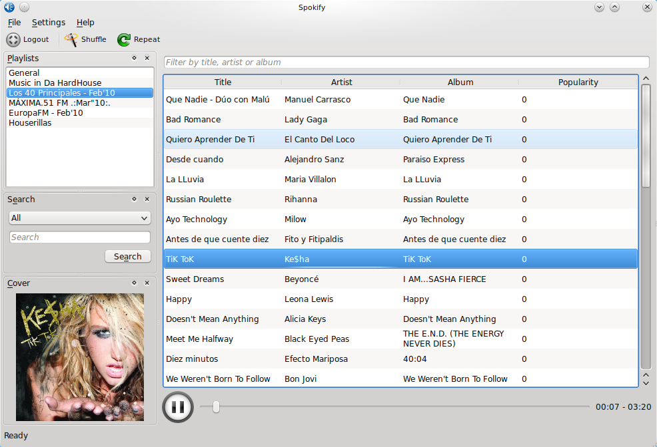Toggle Shuffle playback mode
The width and height of the screenshot is (657, 447).
[x=71, y=40]
